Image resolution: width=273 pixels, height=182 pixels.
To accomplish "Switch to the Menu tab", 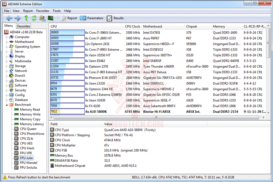I will pyautogui.click(x=9, y=26).
